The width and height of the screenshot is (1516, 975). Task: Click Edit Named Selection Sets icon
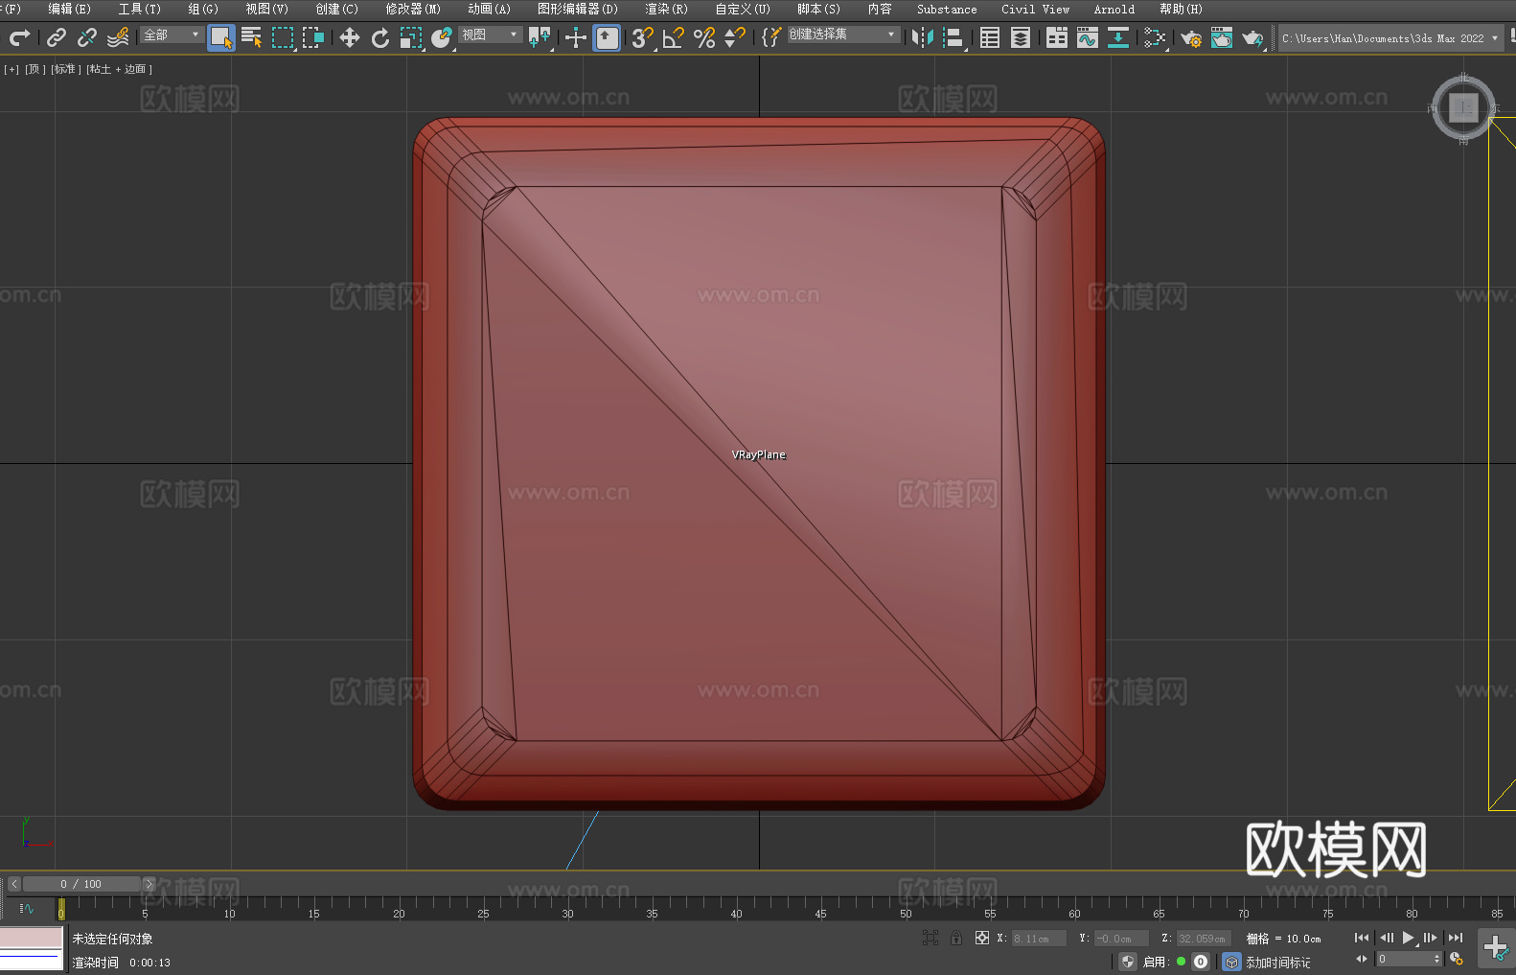coord(770,37)
